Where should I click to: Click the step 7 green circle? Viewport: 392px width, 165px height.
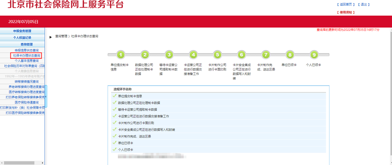[x=266, y=55]
